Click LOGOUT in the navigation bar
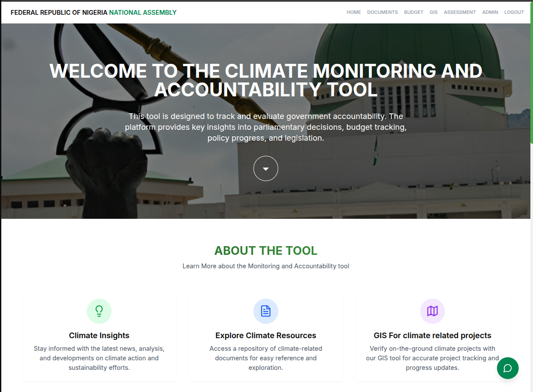This screenshot has height=392, width=533. (514, 12)
